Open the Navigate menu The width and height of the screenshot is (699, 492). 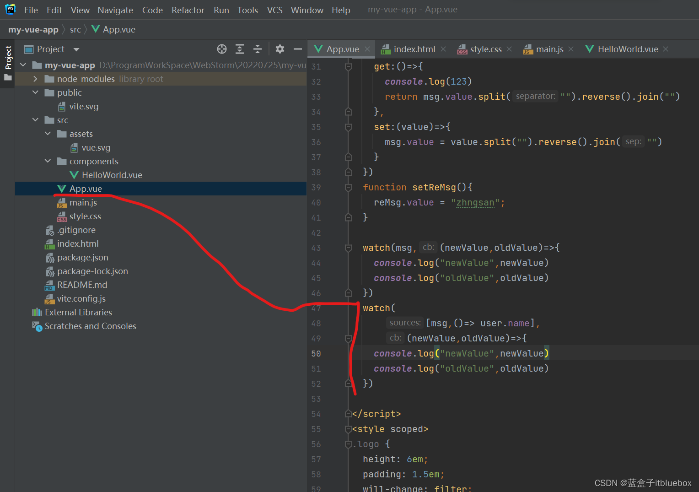[115, 10]
